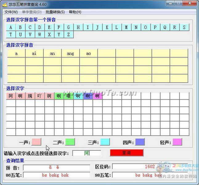Minimize the 悠悠五笔拼音查询 window

(x=170, y=3)
